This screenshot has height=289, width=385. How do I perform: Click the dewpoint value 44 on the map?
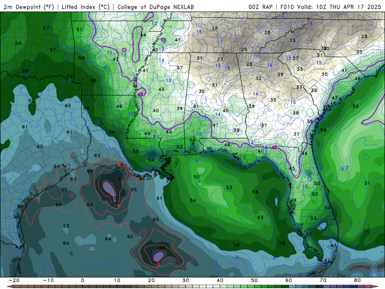pyautogui.click(x=143, y=35)
